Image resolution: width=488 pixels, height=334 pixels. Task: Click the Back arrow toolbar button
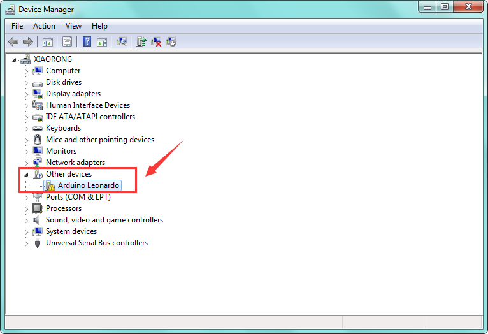click(x=13, y=41)
